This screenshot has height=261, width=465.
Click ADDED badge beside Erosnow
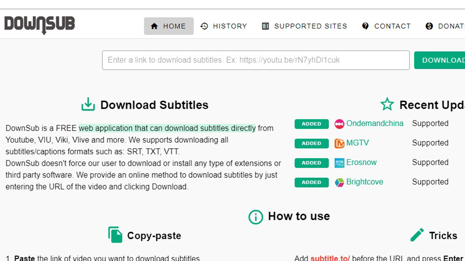(311, 163)
